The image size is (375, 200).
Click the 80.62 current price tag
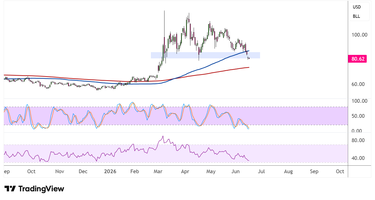point(357,59)
